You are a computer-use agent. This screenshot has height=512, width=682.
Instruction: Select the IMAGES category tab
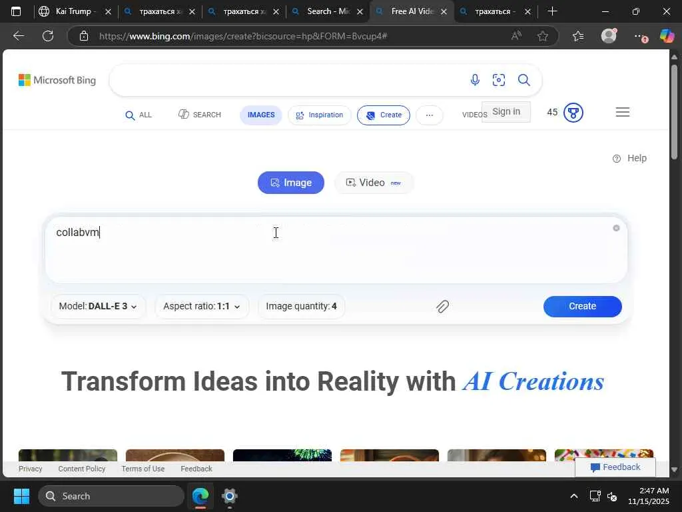click(x=261, y=115)
